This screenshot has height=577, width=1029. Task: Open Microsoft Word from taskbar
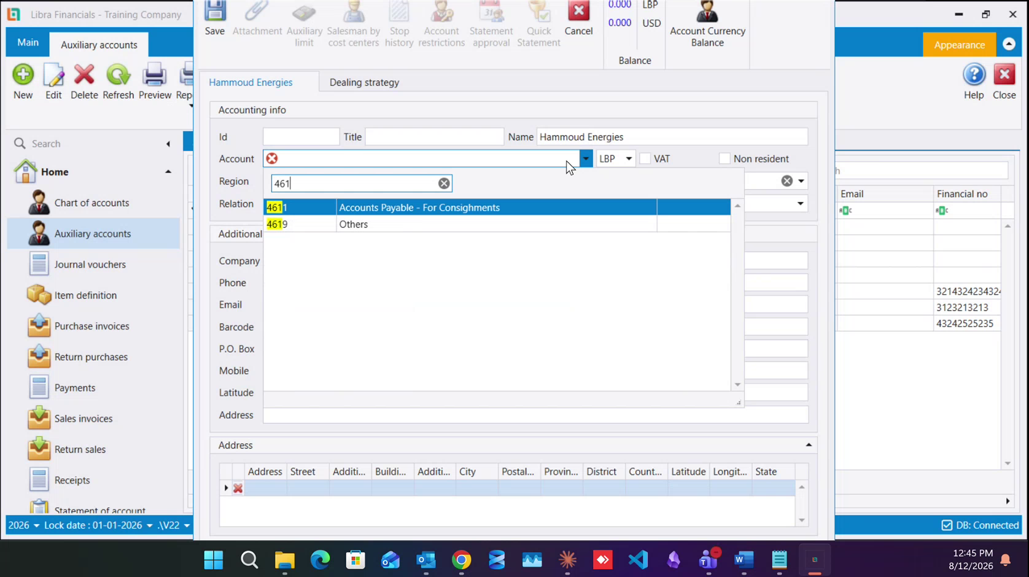744,560
